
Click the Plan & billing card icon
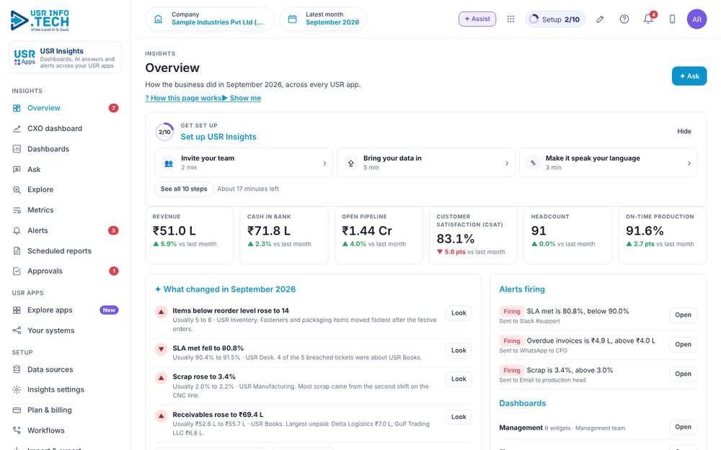pyautogui.click(x=17, y=410)
